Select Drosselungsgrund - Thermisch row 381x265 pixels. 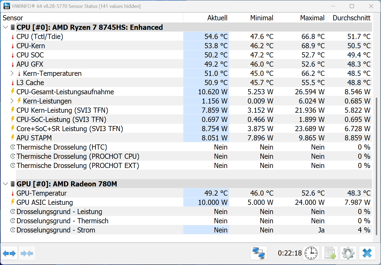[191, 221]
